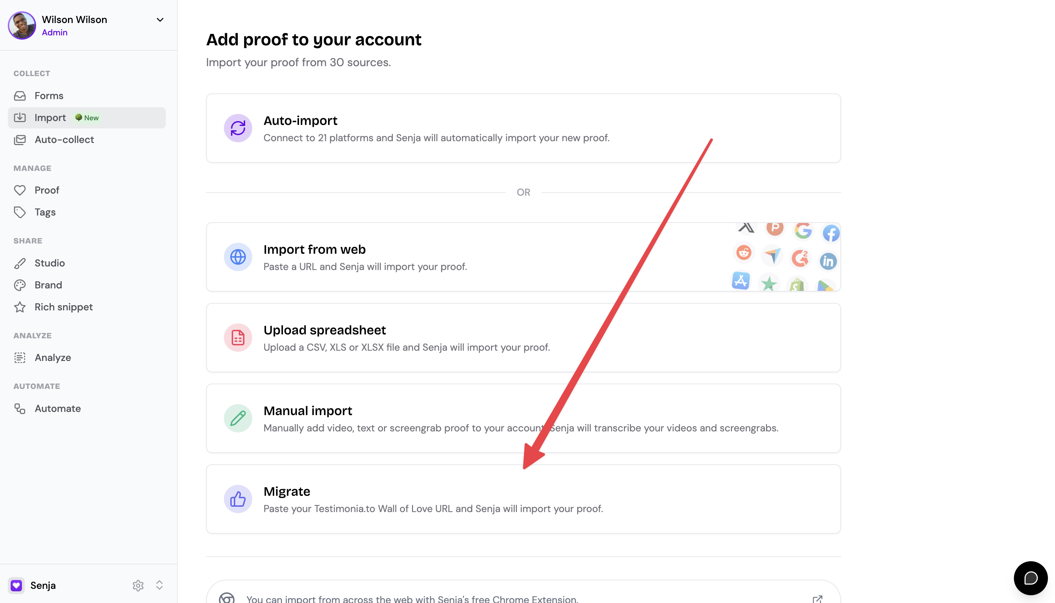The height and width of the screenshot is (603, 1055).
Task: Click the Chrome Extension banner text
Action: click(x=412, y=599)
